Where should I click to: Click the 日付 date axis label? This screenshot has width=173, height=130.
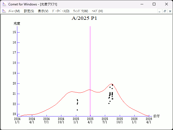coord(156,116)
